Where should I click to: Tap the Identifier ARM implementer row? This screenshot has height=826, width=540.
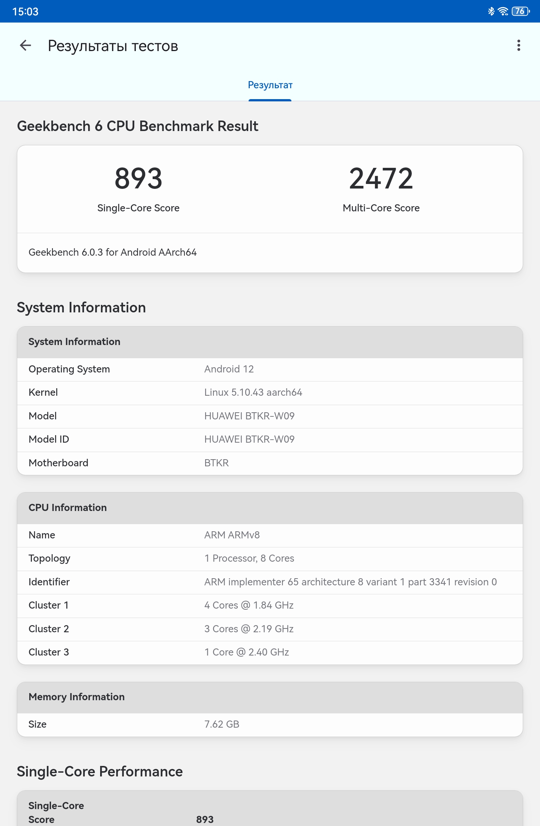click(270, 582)
